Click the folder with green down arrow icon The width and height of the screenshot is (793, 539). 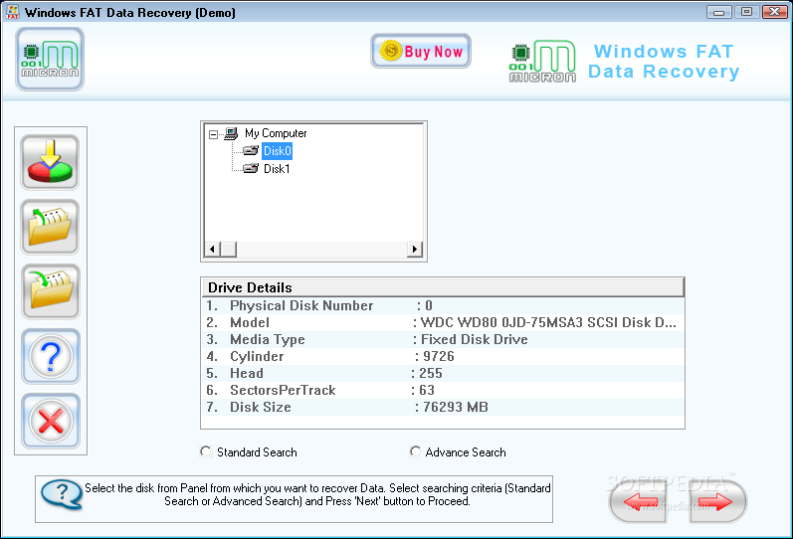tap(50, 291)
